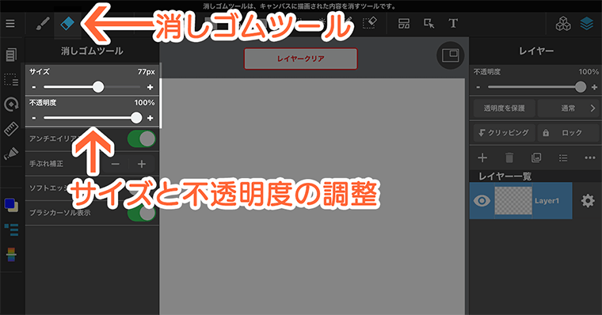Open Layer1 settings gear
Viewport: 602px width, 315px height.
point(588,201)
